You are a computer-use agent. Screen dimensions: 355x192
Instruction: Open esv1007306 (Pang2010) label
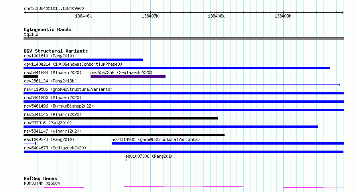click(150, 156)
